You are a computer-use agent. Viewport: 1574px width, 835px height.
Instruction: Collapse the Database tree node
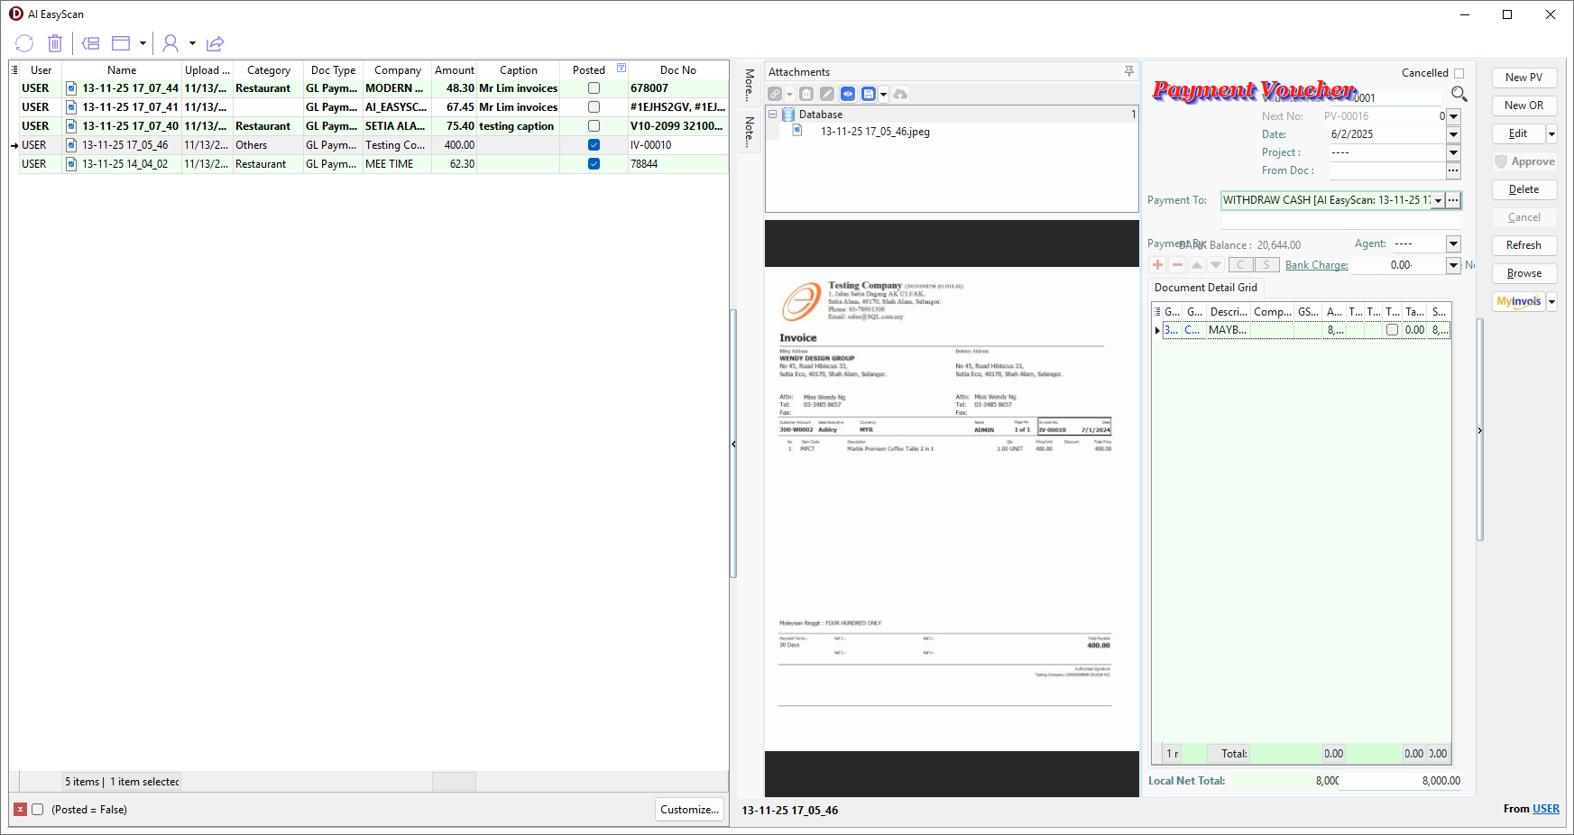click(x=773, y=115)
